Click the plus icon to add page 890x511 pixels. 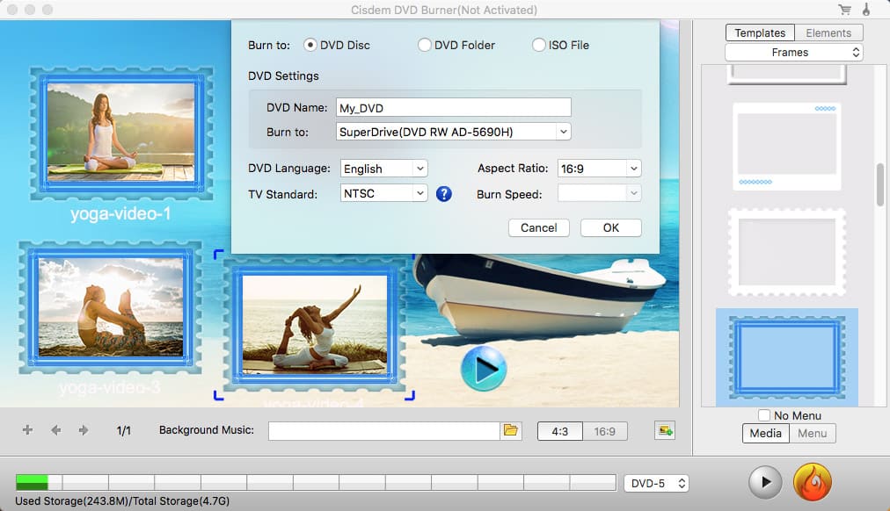[x=27, y=430]
